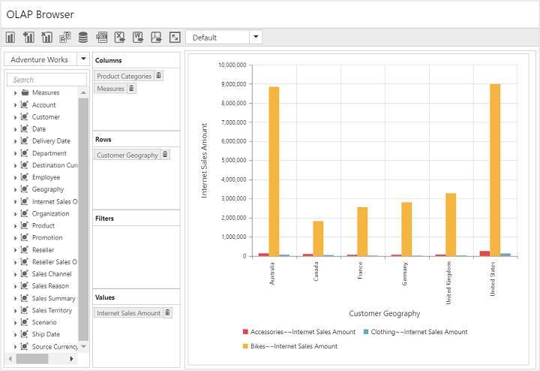Export the report to Excel
Screen dimensions: 540x371
119,38
